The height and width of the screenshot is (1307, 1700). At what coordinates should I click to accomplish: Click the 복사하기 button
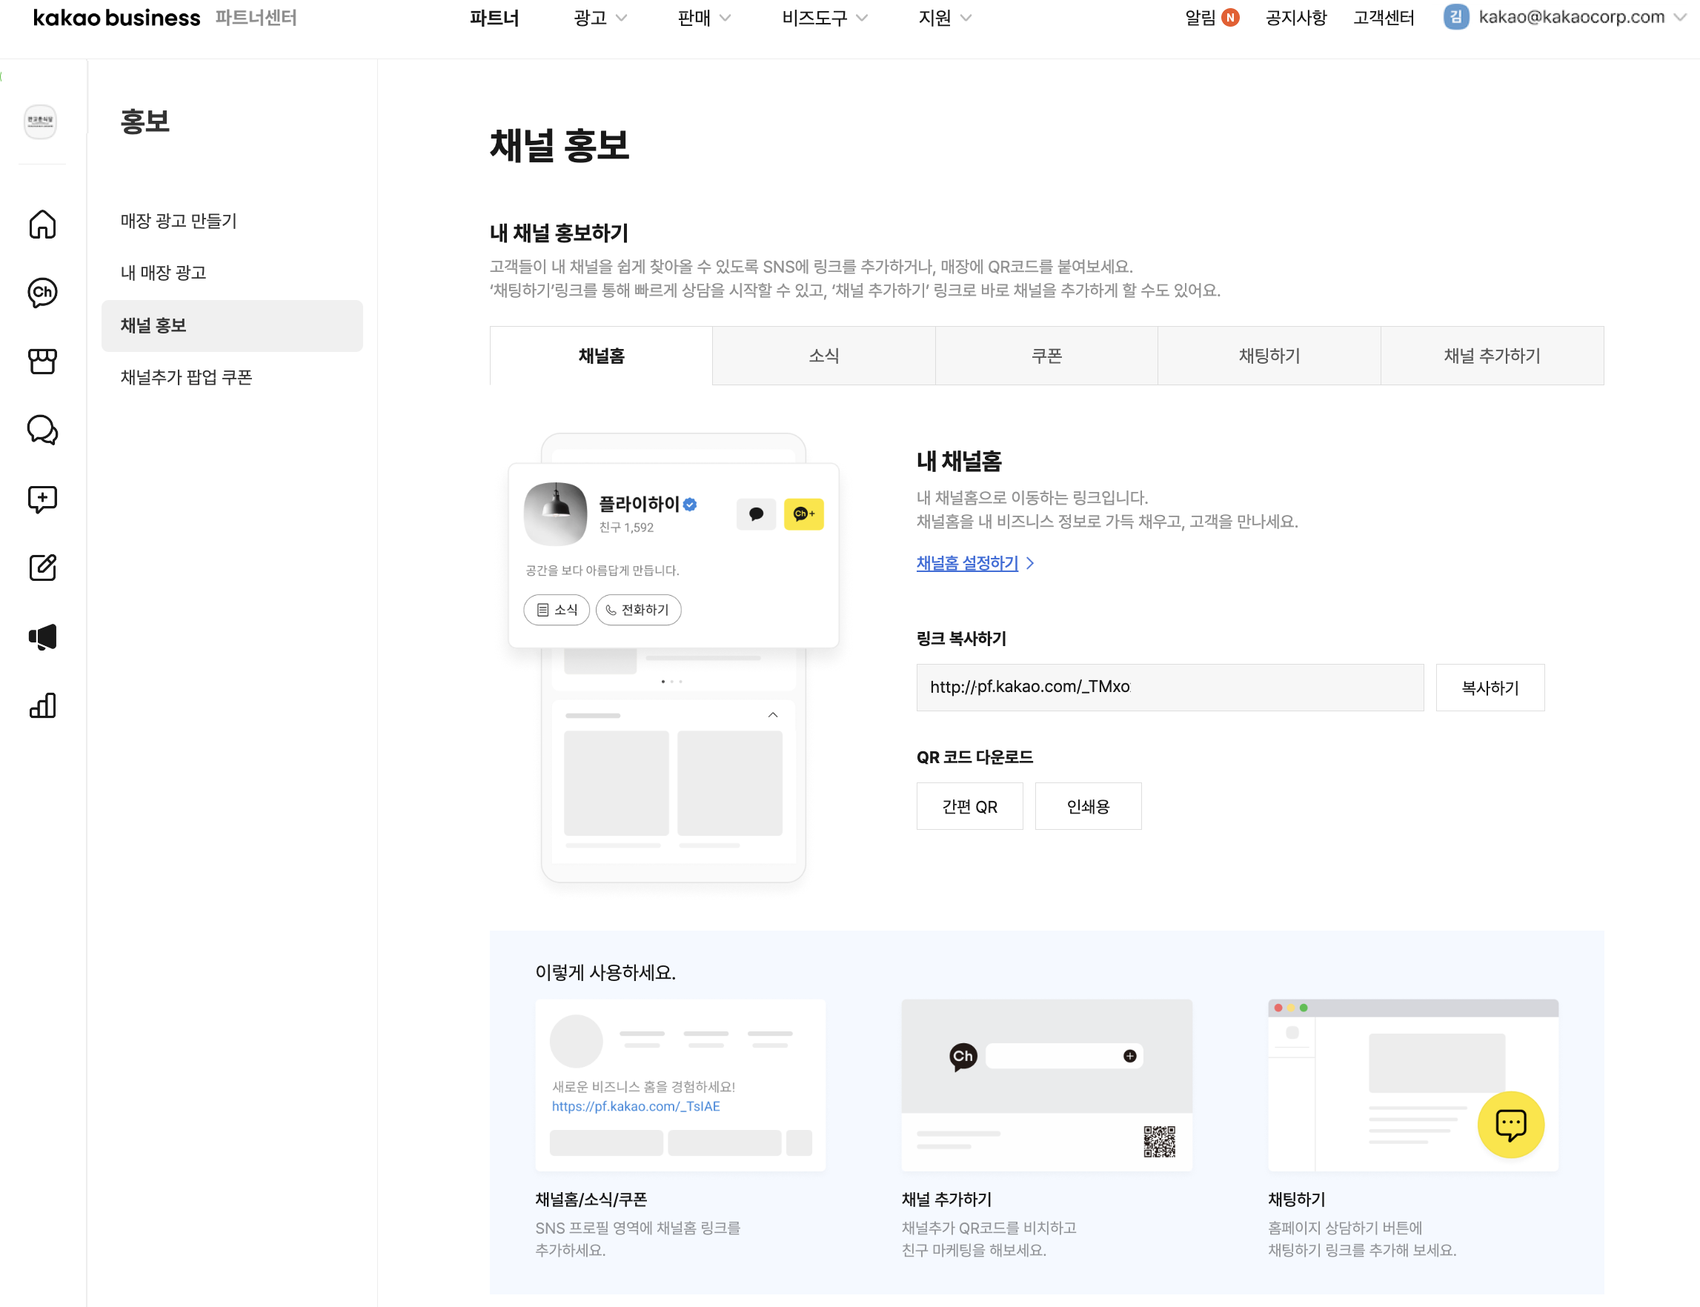(1489, 688)
